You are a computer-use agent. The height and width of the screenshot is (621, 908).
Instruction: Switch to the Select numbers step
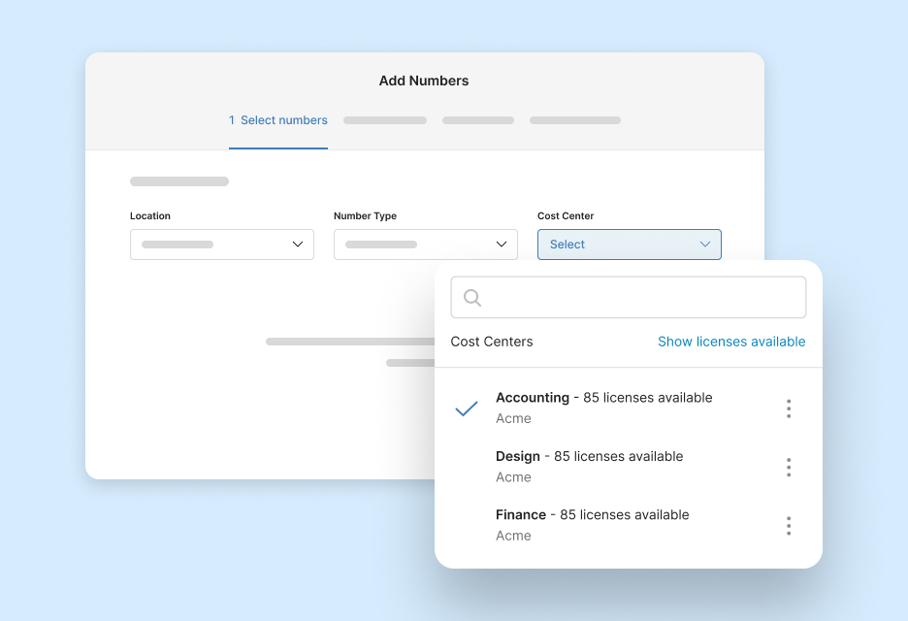278,119
